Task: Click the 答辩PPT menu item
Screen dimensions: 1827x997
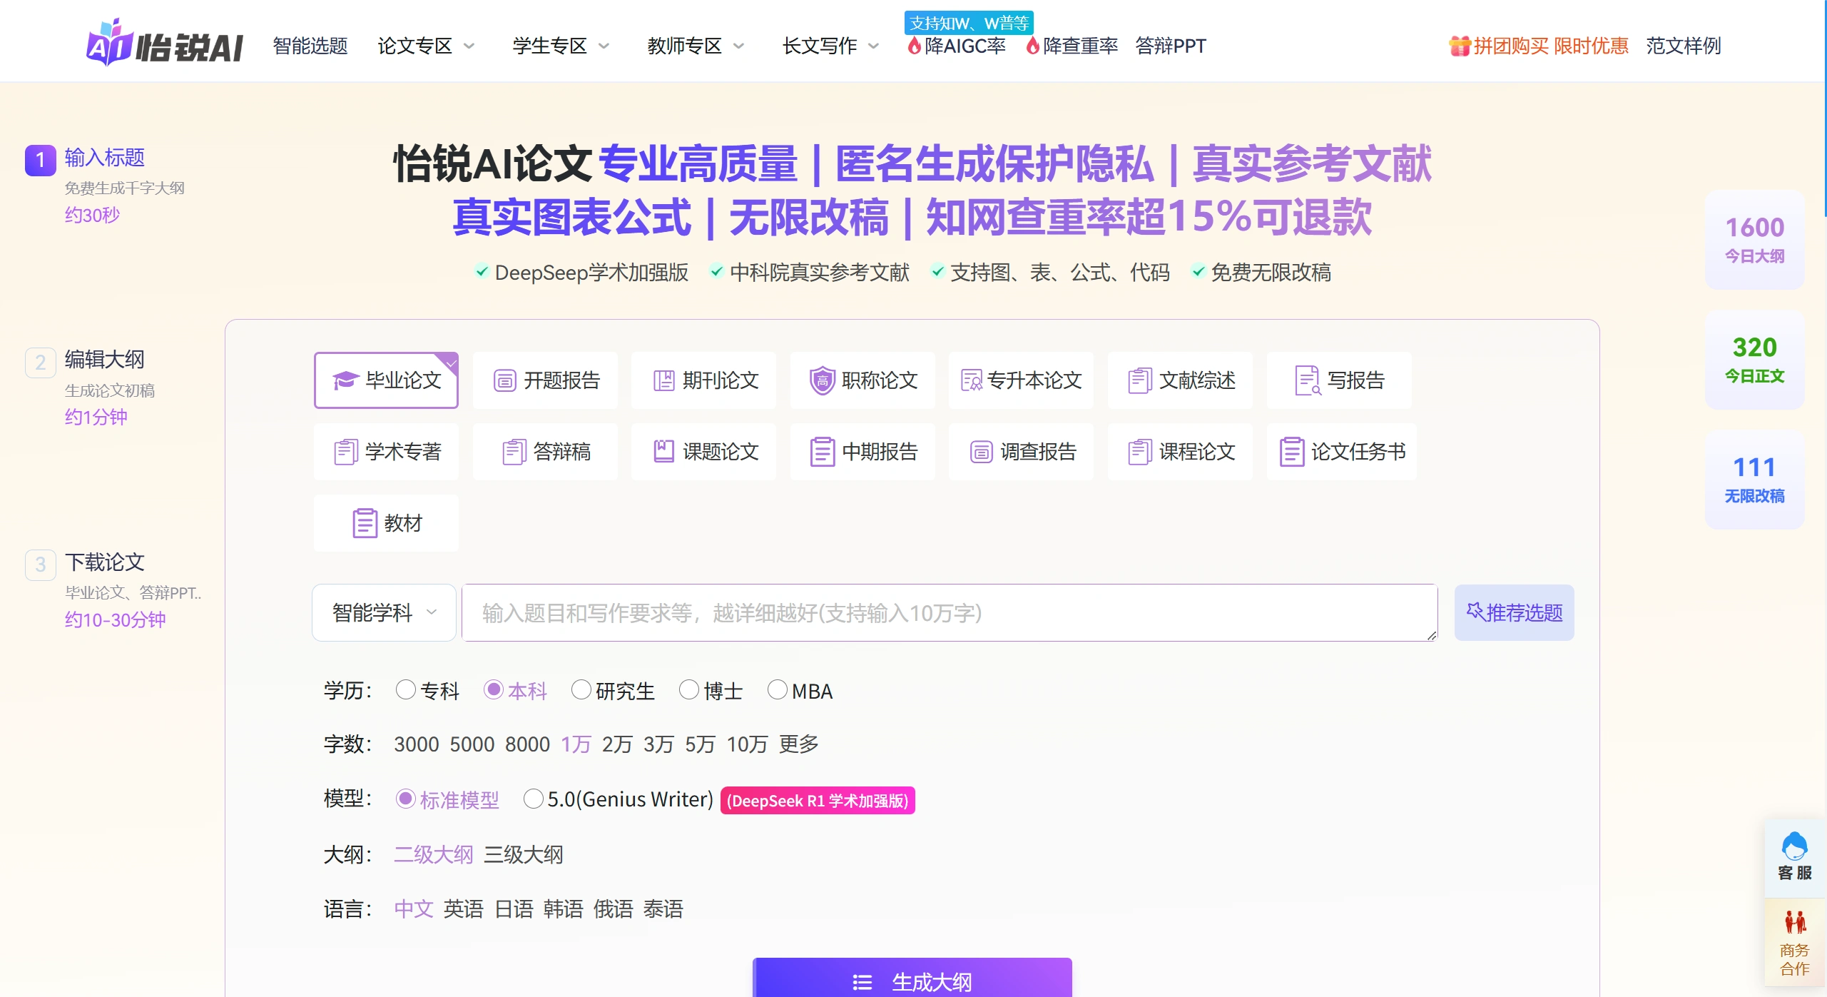Action: coord(1171,46)
